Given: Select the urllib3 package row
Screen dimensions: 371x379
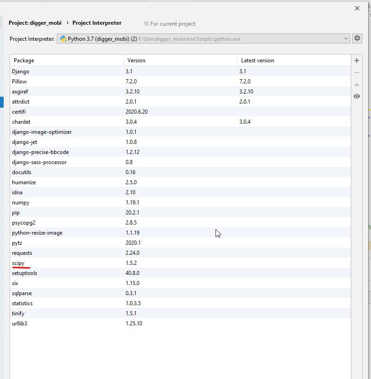Looking at the screenshot, I should tap(180, 324).
